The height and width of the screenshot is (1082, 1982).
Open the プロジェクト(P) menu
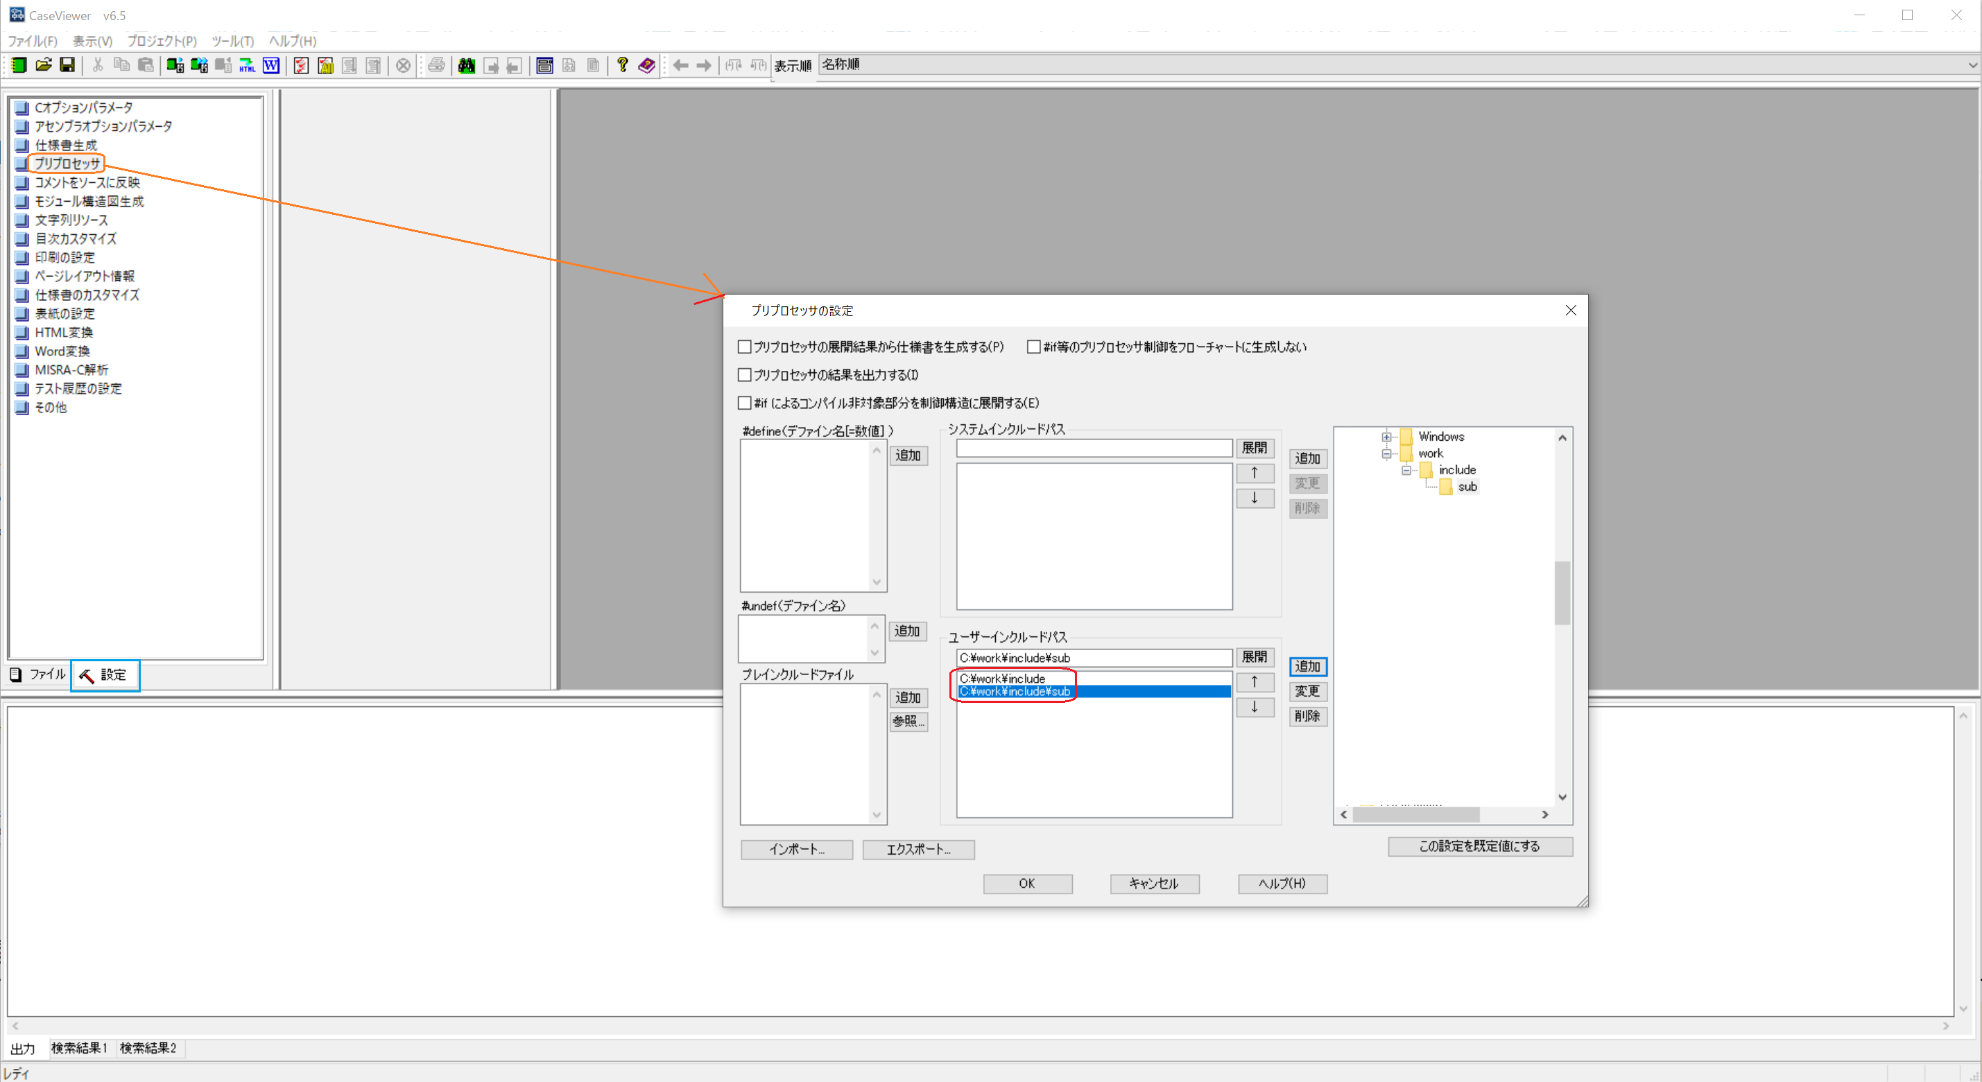coord(162,41)
